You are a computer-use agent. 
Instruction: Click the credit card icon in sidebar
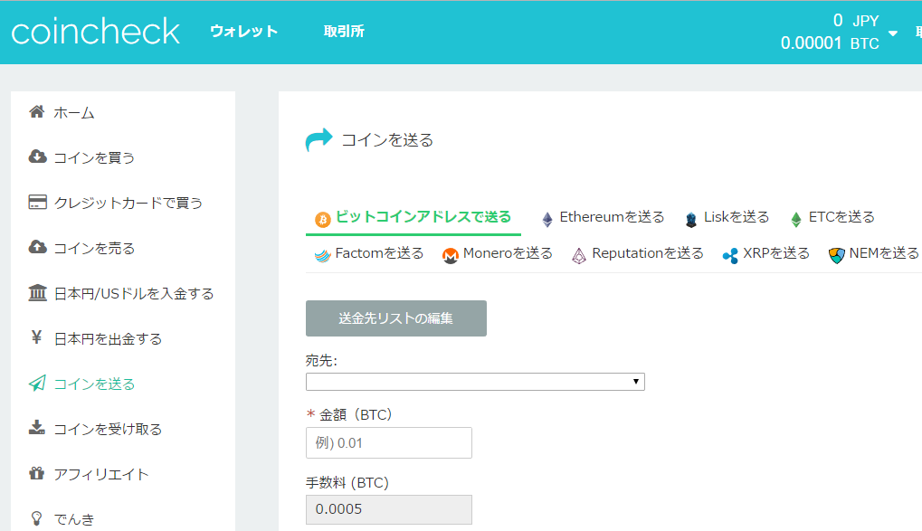37,203
